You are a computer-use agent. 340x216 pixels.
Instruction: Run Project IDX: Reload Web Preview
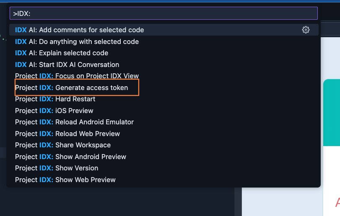[164, 134]
